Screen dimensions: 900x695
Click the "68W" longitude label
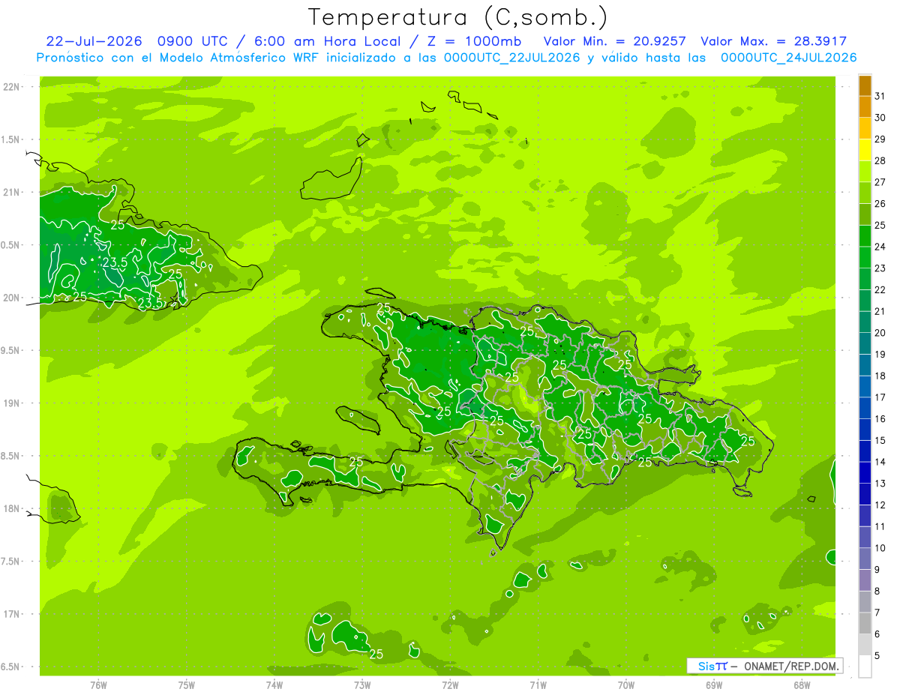802,685
